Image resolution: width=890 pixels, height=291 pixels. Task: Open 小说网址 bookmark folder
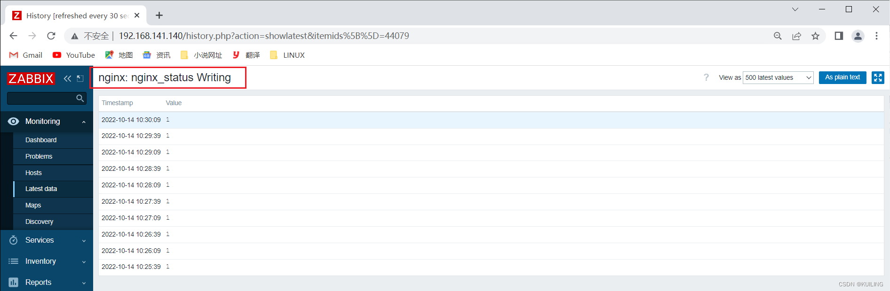point(201,55)
